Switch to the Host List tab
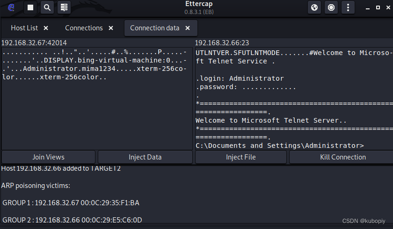 24,28
